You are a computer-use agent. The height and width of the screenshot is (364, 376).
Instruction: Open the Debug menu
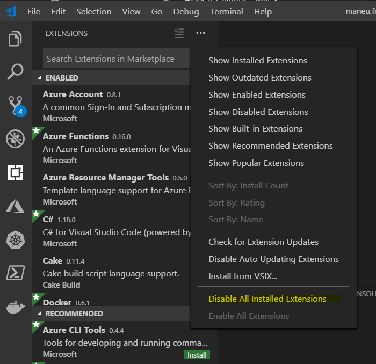pyautogui.click(x=186, y=11)
